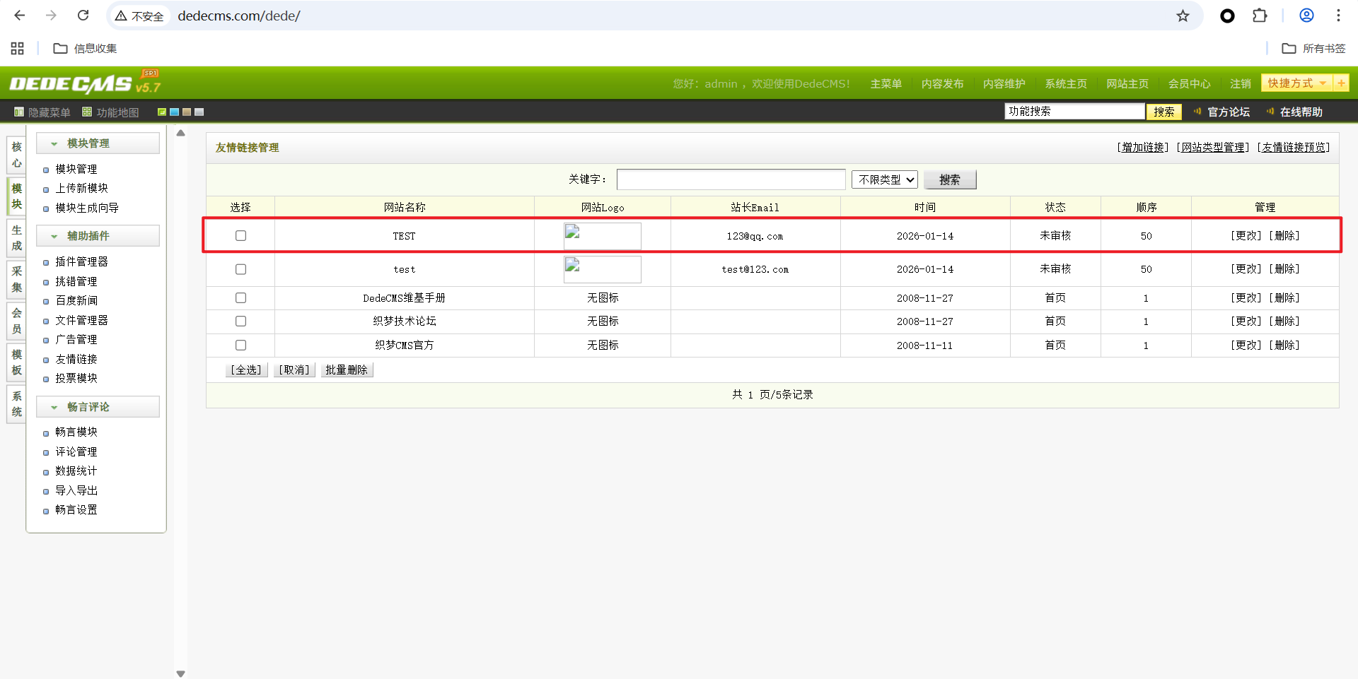The height and width of the screenshot is (679, 1358).
Task: Tick the checkbox for the test@123.com row
Action: tap(240, 269)
